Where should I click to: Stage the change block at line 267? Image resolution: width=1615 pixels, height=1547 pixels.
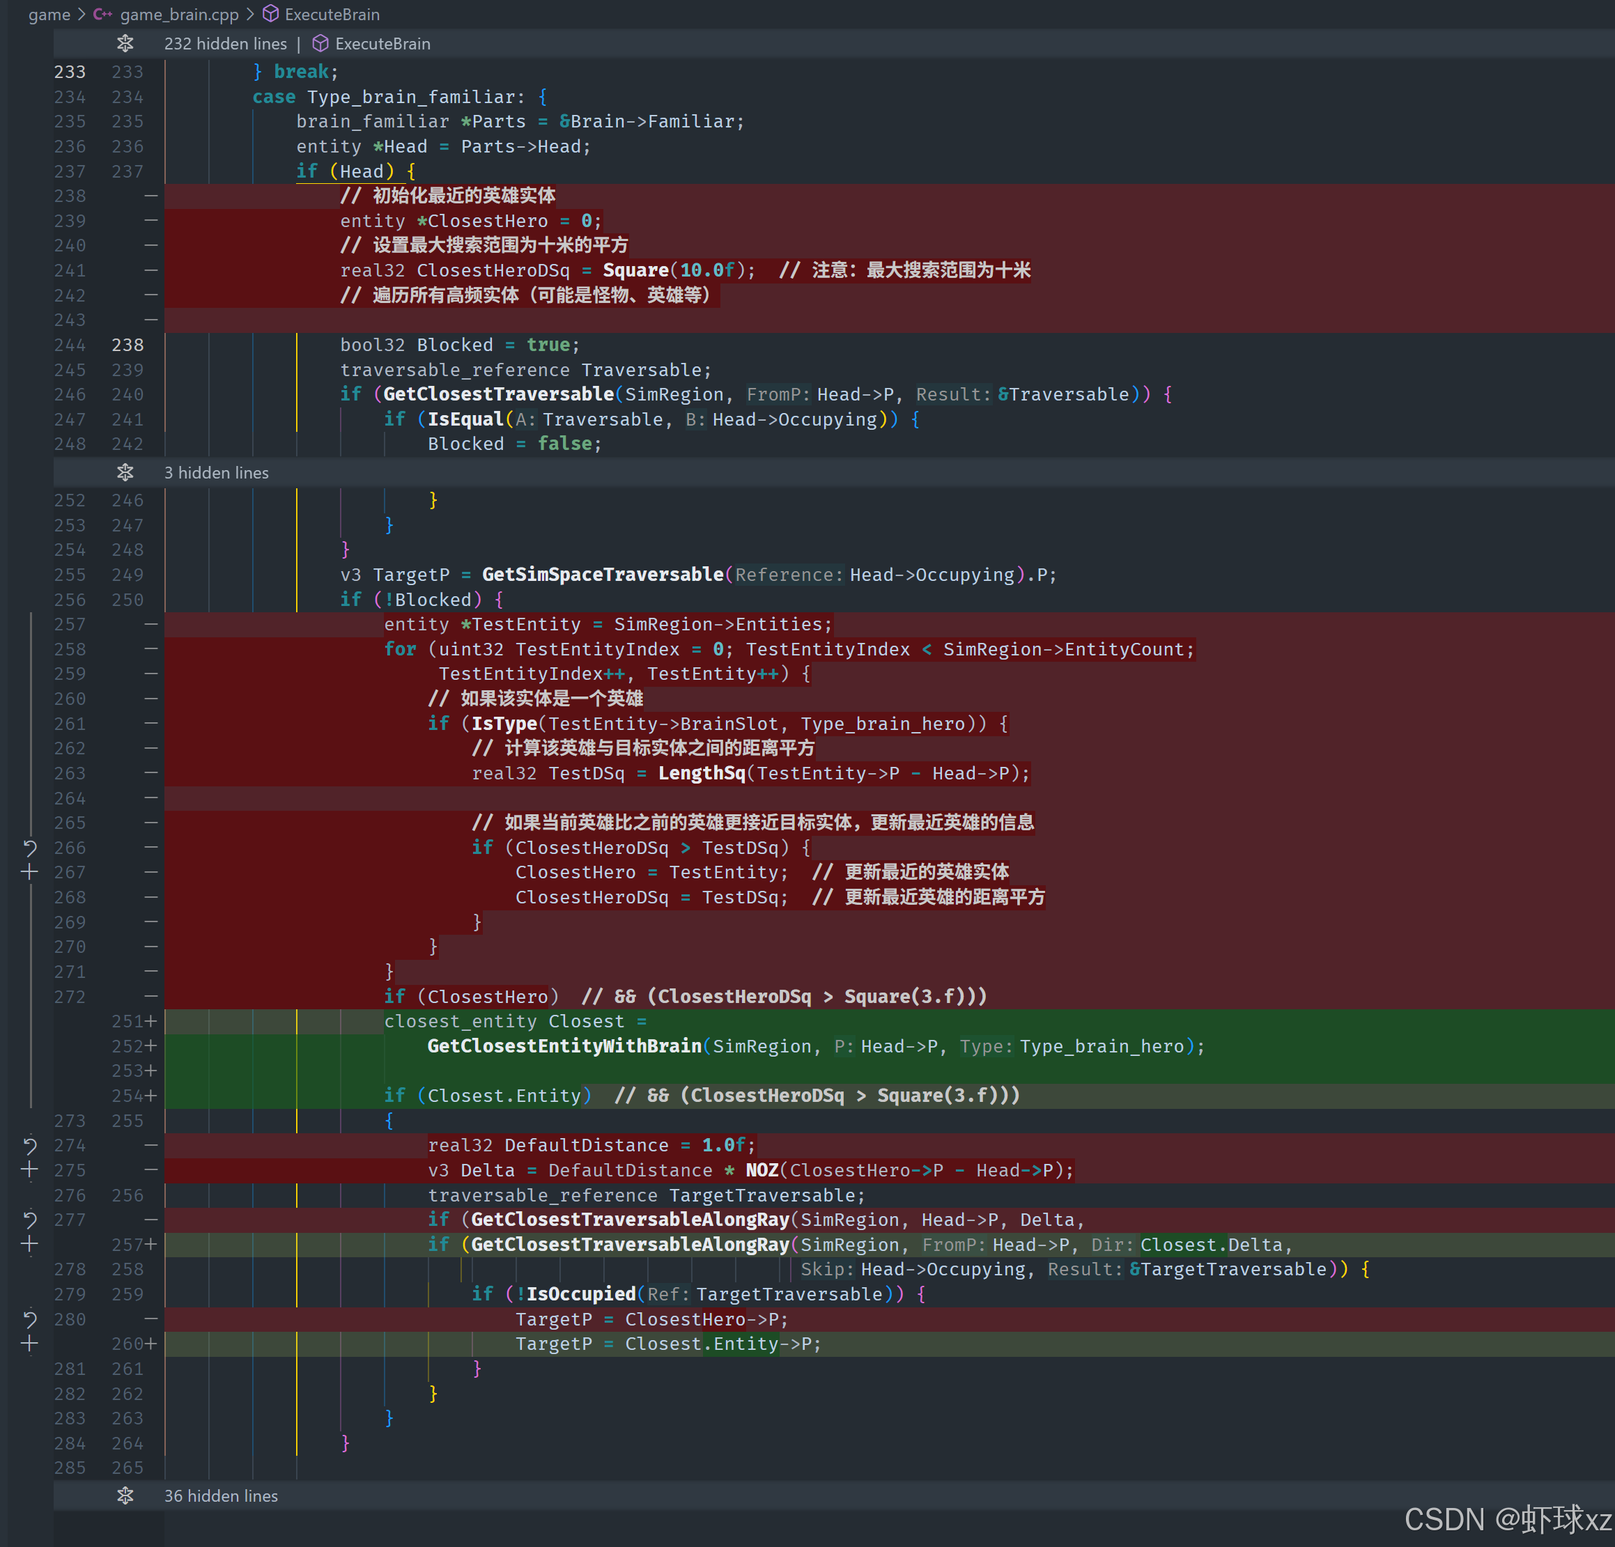pos(30,871)
